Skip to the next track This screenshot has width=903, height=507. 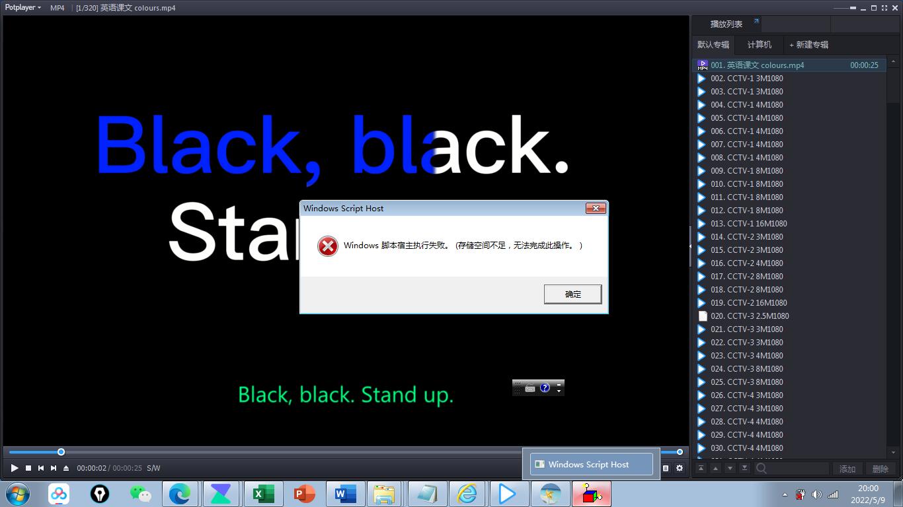coord(54,468)
